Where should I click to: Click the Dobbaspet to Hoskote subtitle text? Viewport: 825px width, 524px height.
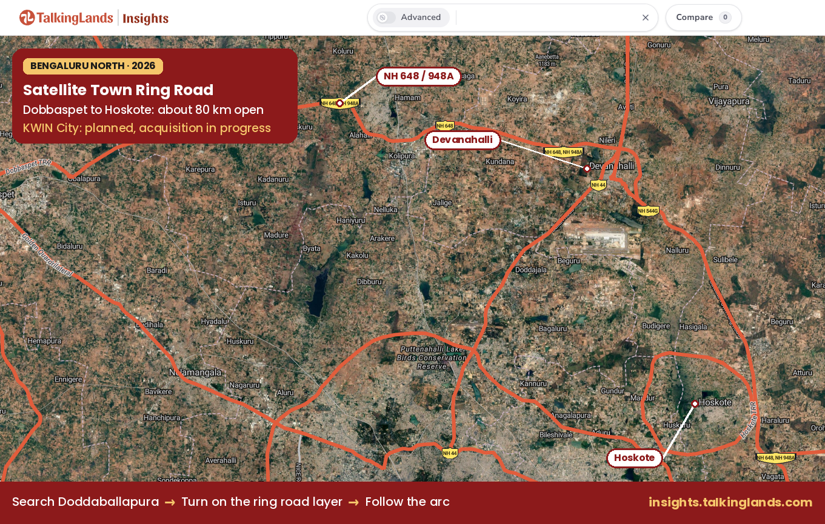(143, 110)
